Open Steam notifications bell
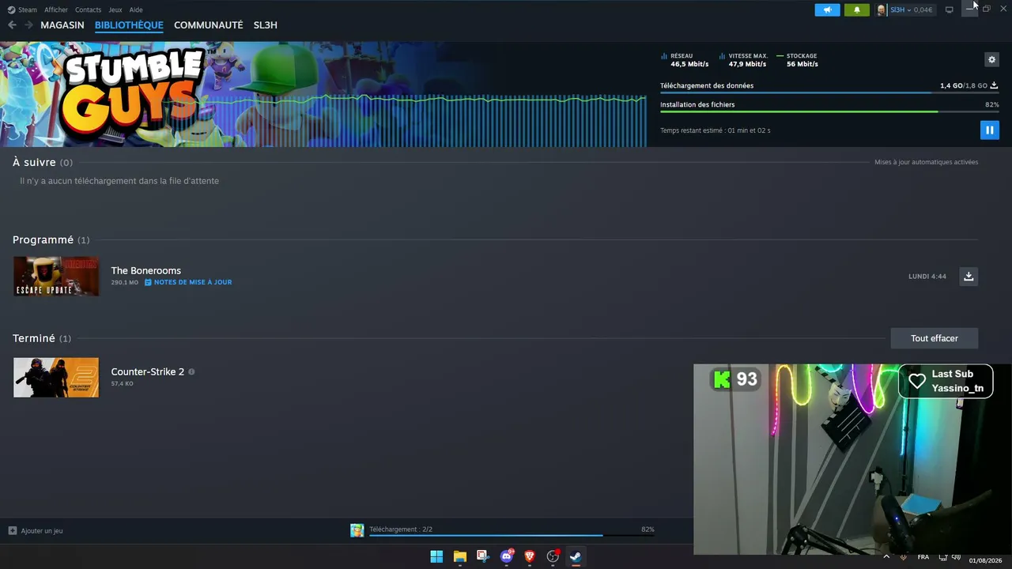This screenshot has height=569, width=1012. pyautogui.click(x=856, y=9)
